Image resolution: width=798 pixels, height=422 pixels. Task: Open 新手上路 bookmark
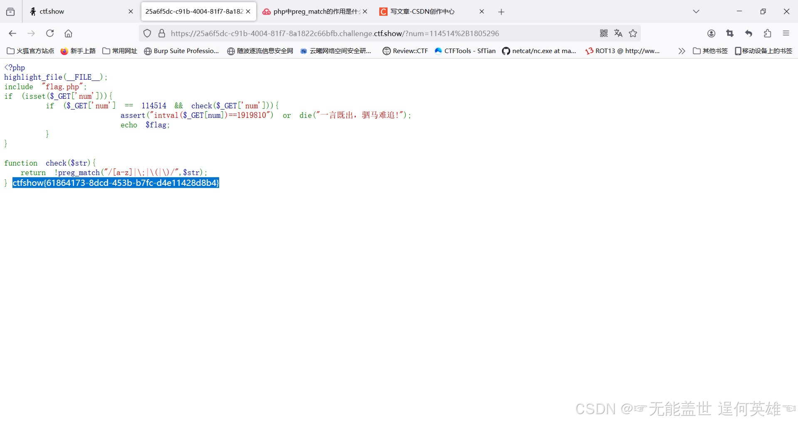coord(78,51)
